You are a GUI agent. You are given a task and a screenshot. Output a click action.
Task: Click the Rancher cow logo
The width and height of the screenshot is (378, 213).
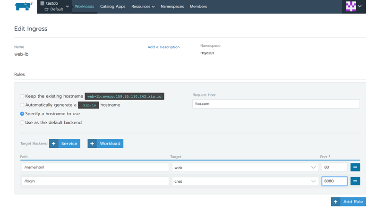point(23,6)
